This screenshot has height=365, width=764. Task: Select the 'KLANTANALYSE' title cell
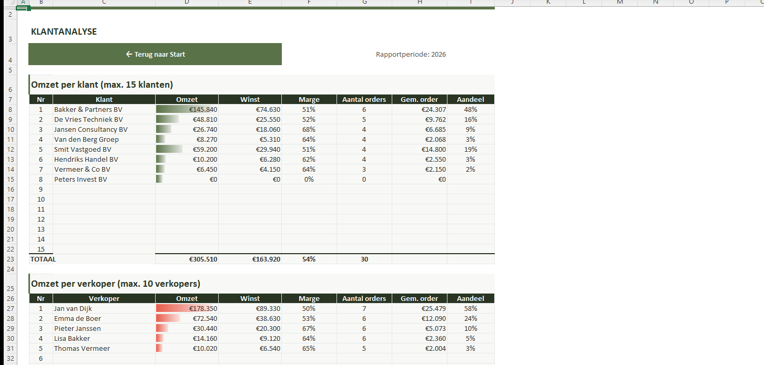point(64,32)
